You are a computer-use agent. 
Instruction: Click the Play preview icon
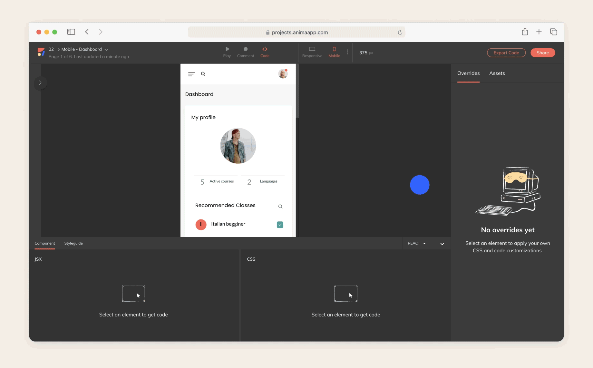(x=227, y=49)
